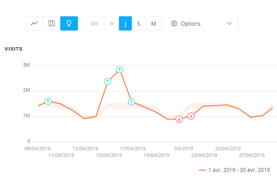Switch to line chart view
Viewport: 277px width, 190px height.
[x=34, y=24]
